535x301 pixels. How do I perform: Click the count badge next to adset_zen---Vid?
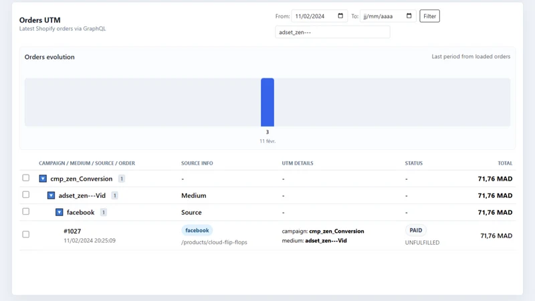[114, 195]
